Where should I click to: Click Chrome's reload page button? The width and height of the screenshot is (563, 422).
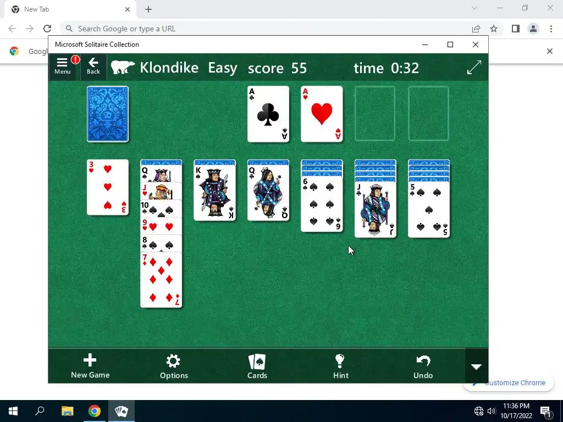click(47, 29)
